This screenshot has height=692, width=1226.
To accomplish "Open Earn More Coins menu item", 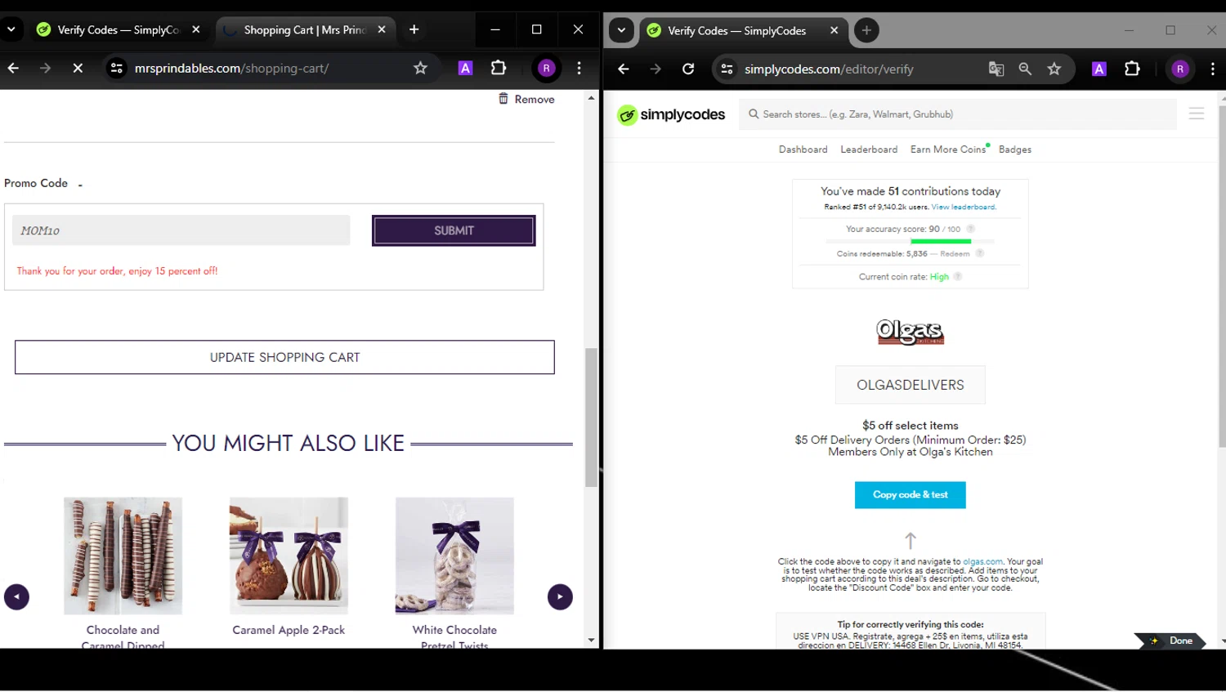I will pyautogui.click(x=948, y=150).
